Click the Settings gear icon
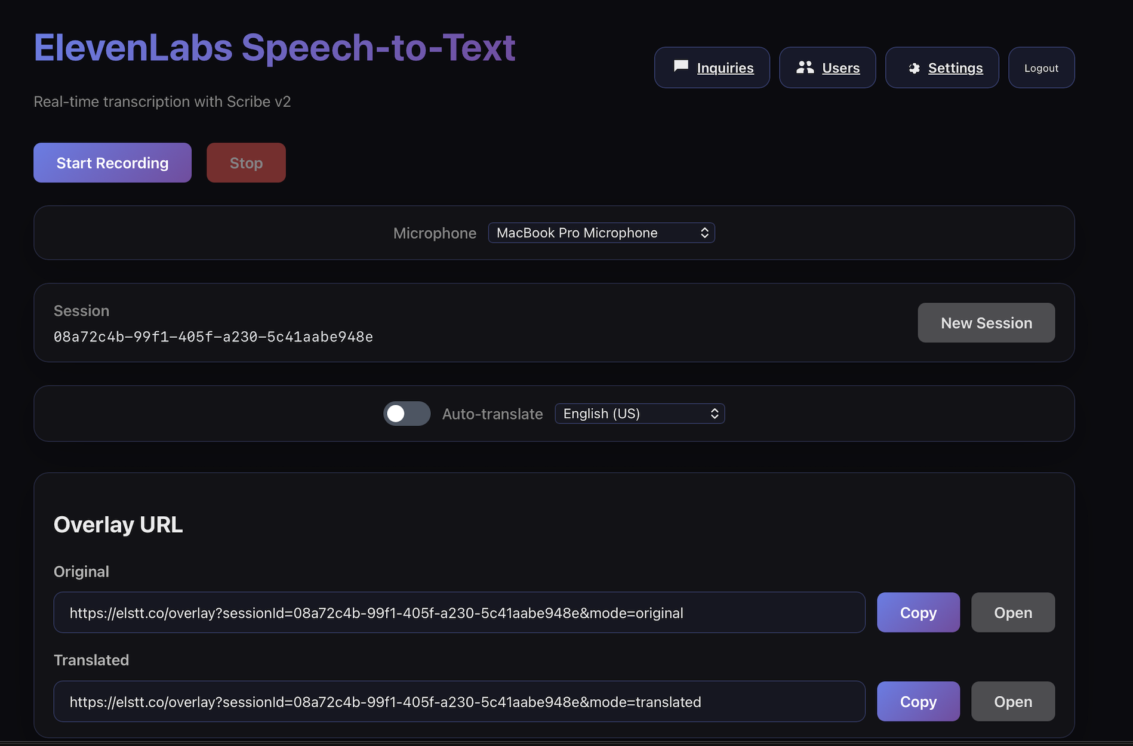Viewport: 1133px width, 746px height. coord(914,68)
